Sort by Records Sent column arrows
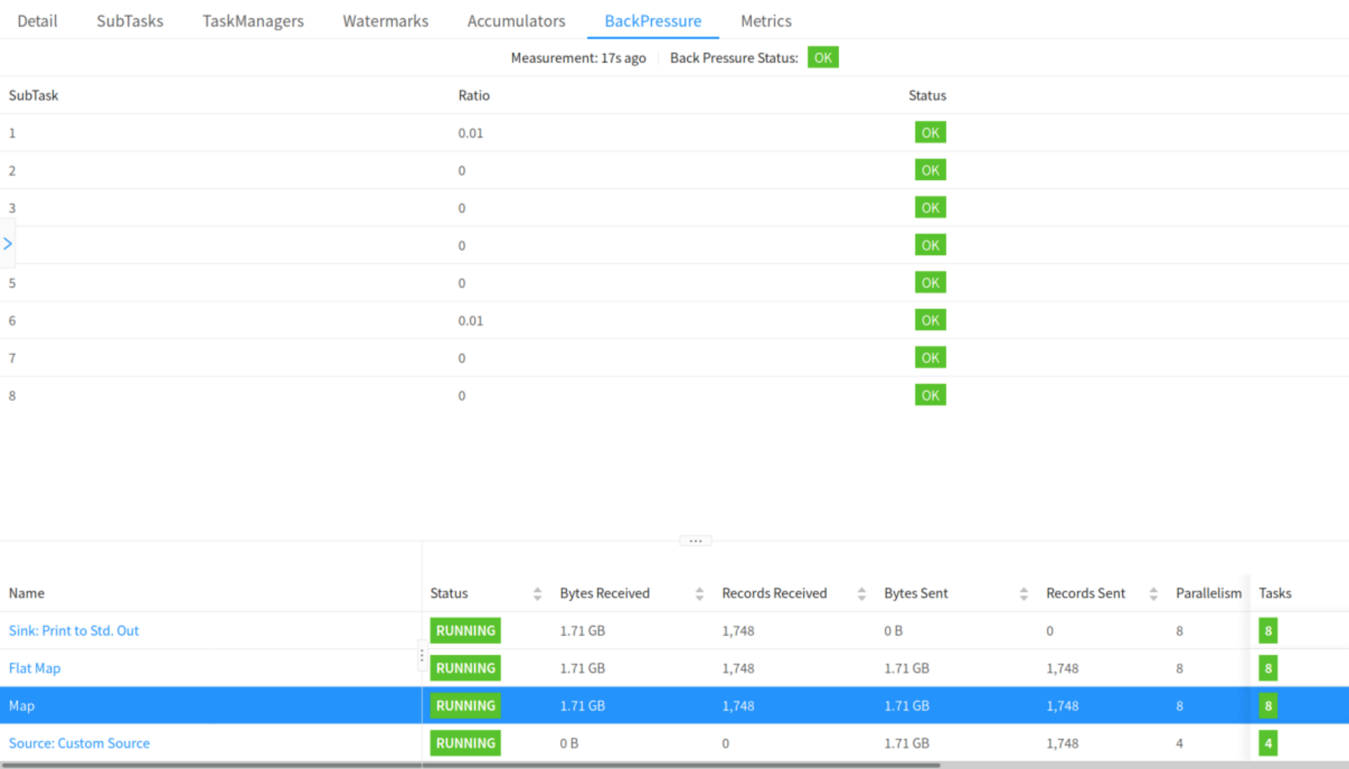The width and height of the screenshot is (1349, 769). (x=1153, y=593)
